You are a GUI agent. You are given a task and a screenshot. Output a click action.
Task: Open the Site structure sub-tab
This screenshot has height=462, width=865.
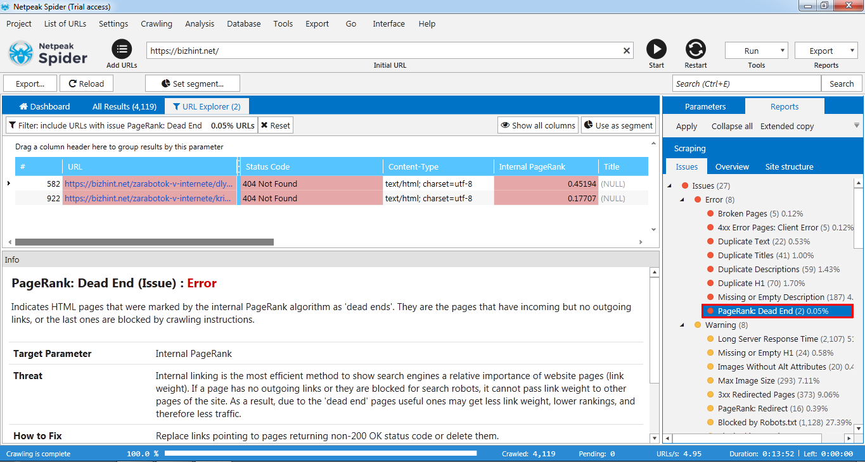click(789, 166)
